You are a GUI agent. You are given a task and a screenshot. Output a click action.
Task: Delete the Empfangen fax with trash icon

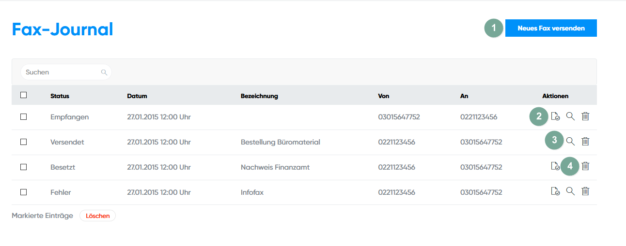tap(585, 116)
